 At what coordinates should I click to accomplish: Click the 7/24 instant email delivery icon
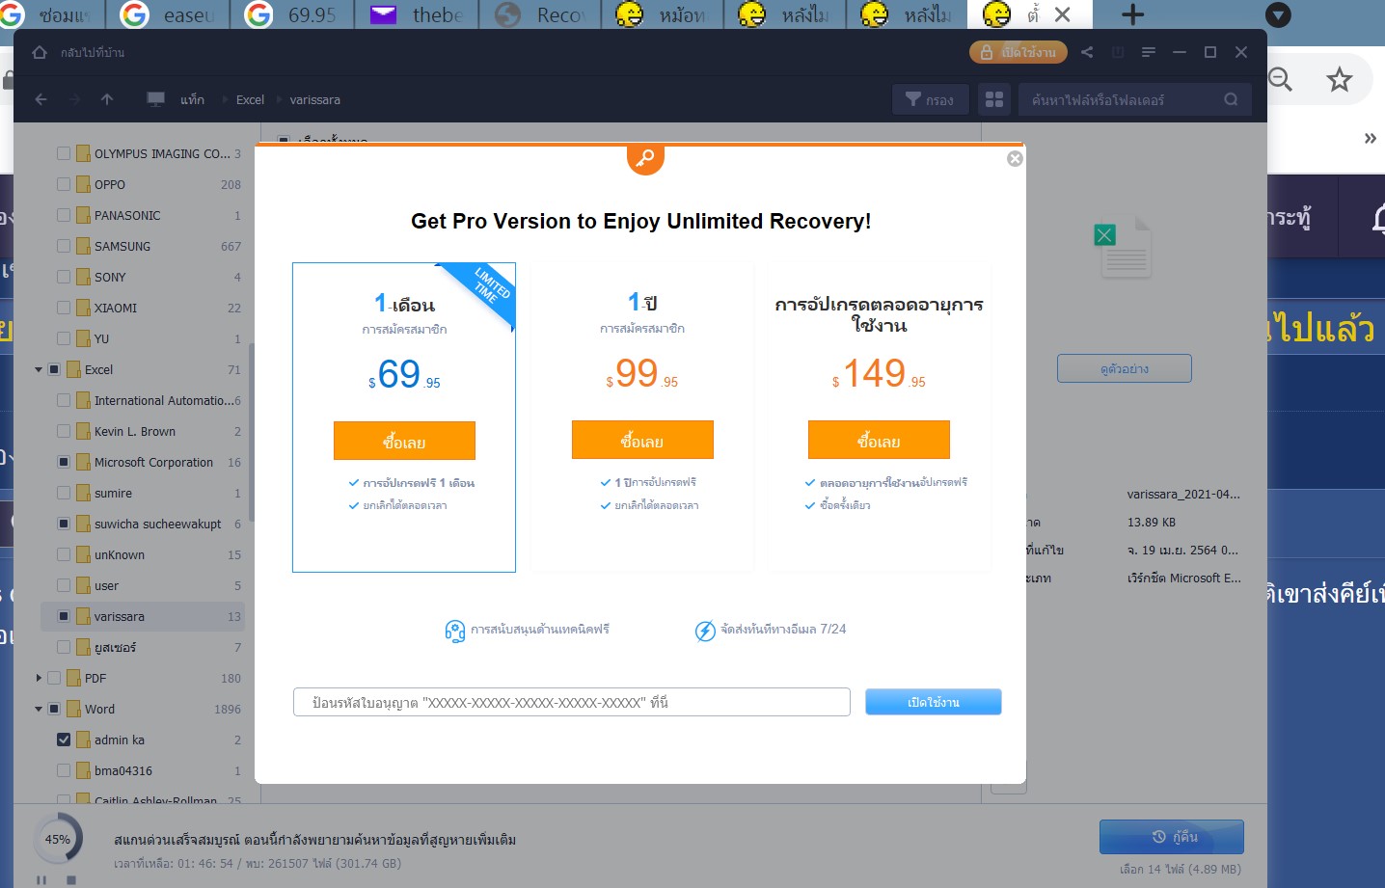coord(705,631)
